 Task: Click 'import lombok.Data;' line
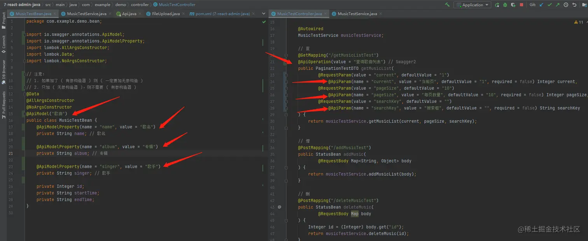coord(49,54)
